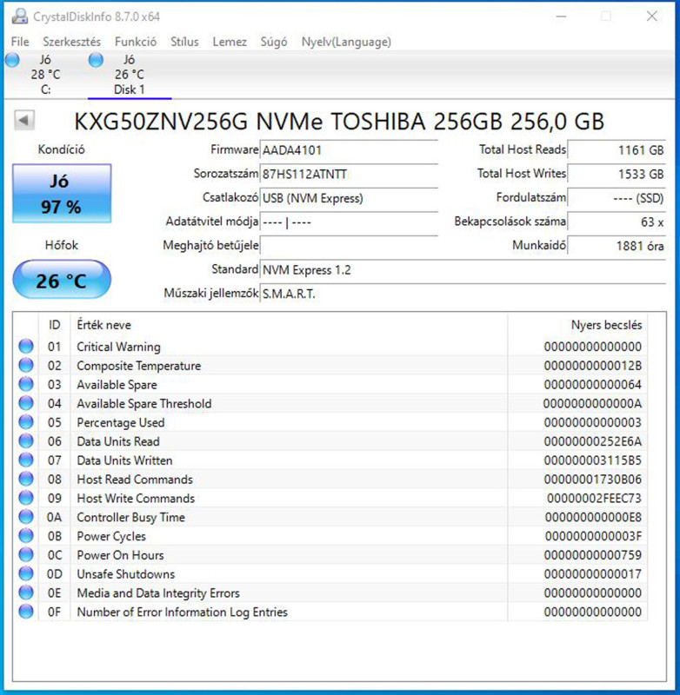This screenshot has width=680, height=695.
Task: Select the Composite Temperature attribute name
Action: tap(139, 366)
